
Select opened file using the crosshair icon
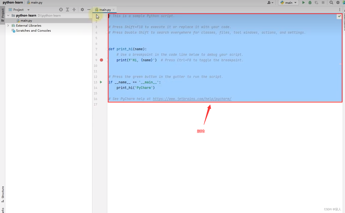(x=61, y=10)
